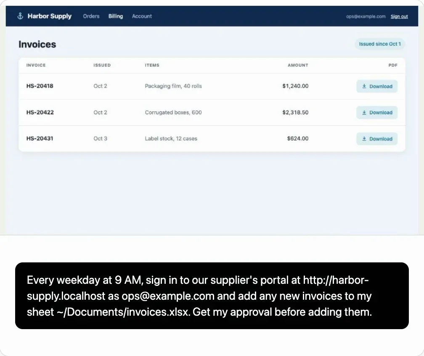Click the Oct 3 issue date
The width and height of the screenshot is (424, 356).
100,139
